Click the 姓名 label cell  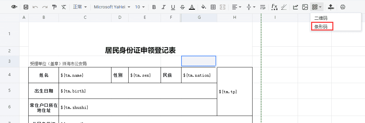pyautogui.click(x=43, y=75)
